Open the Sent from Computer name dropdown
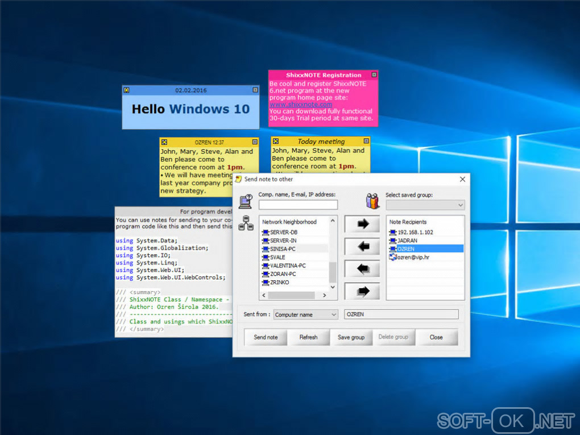 [305, 314]
